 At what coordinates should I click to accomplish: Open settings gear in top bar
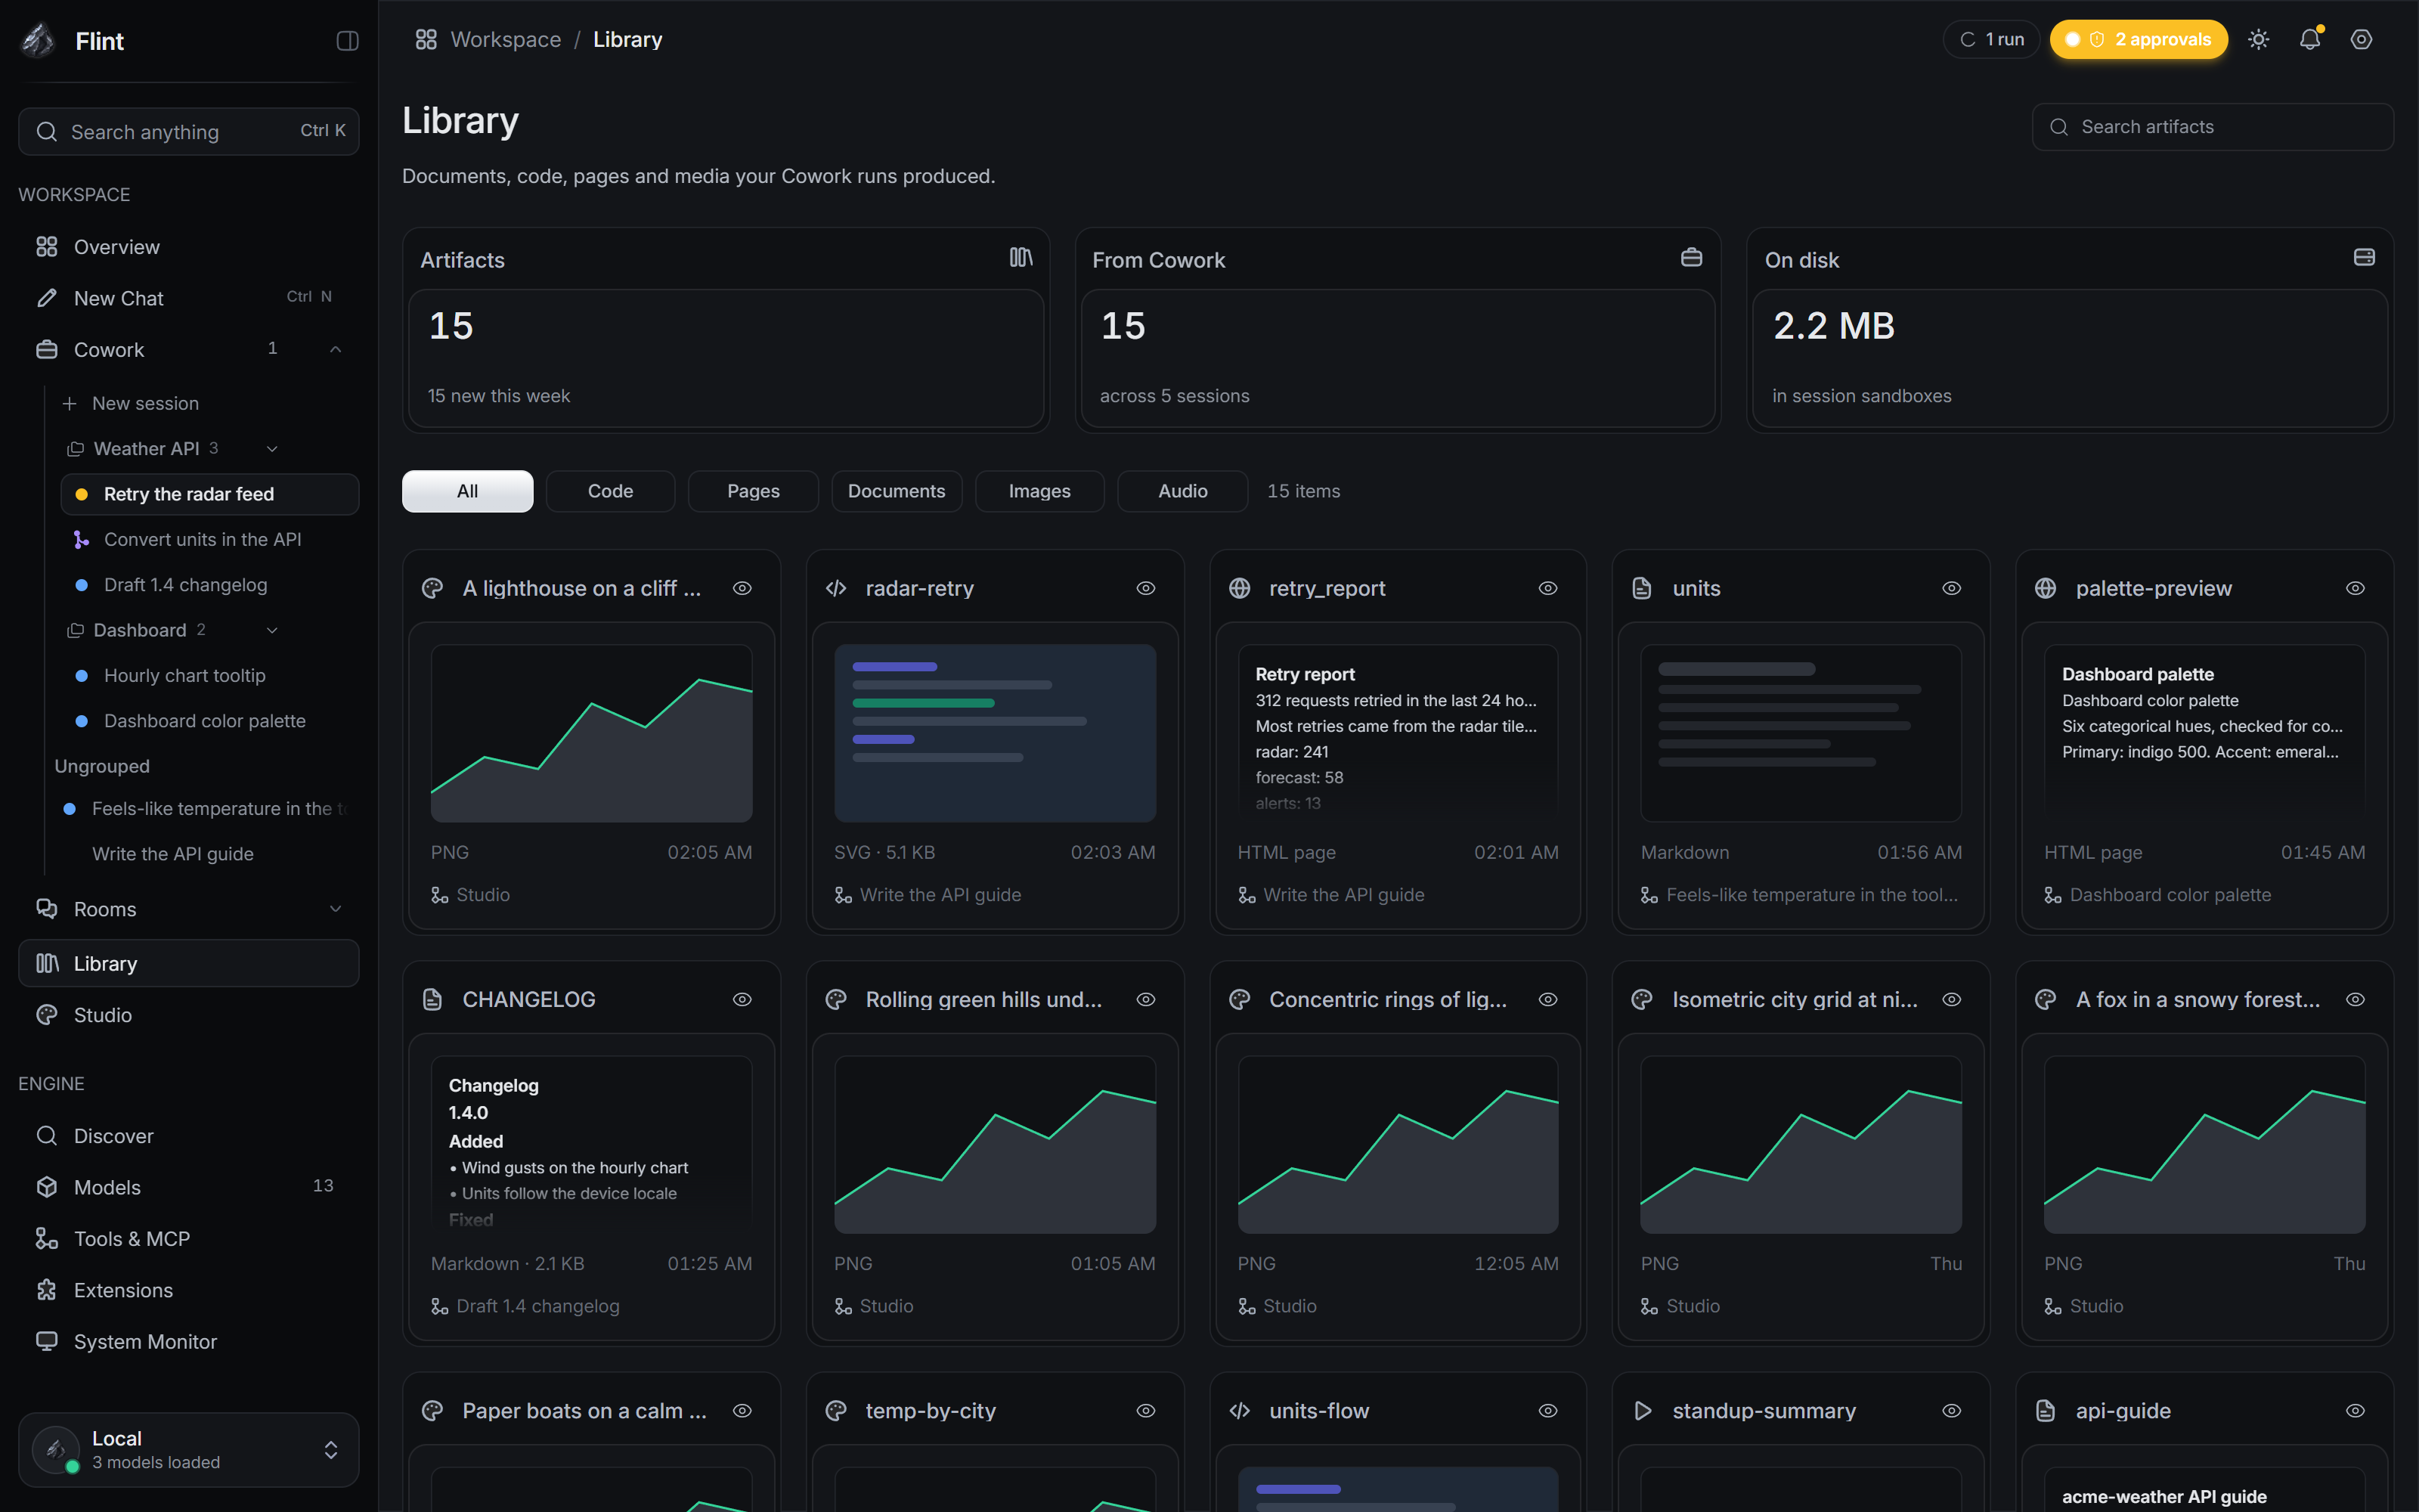[2361, 40]
